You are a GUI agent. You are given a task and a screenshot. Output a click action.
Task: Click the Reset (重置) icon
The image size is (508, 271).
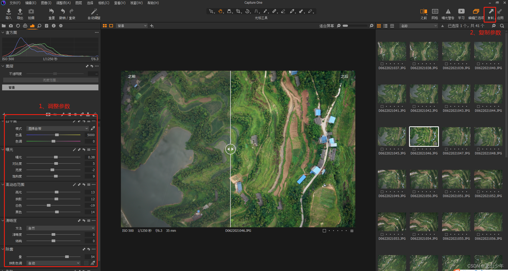pos(52,11)
